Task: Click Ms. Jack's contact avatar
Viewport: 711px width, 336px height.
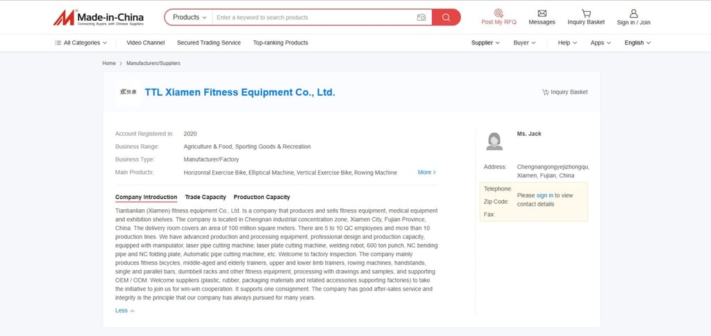Action: point(494,141)
